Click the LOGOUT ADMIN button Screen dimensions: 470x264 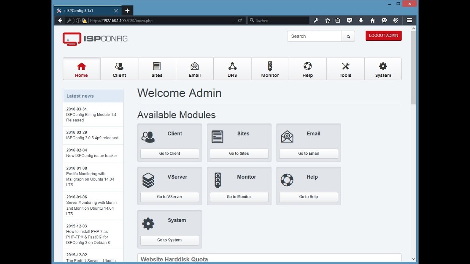383,36
